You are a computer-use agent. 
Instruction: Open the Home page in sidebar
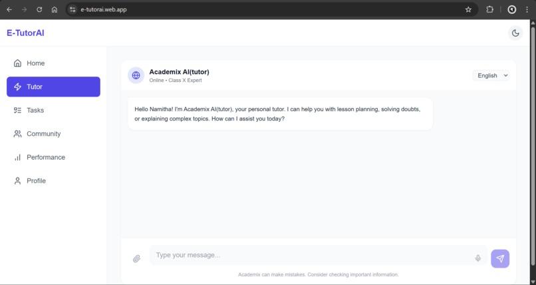click(x=53, y=63)
